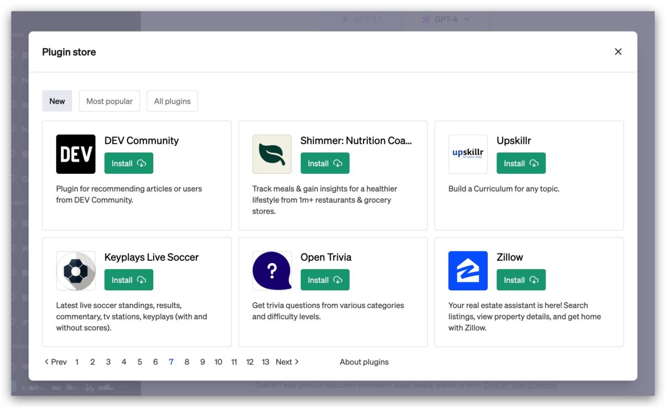Click the Plugin store heading
This screenshot has width=666, height=407.
(x=69, y=52)
